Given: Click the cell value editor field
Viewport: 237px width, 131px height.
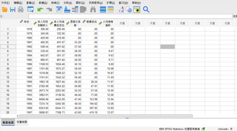Looking at the screenshot, I should [130, 16].
